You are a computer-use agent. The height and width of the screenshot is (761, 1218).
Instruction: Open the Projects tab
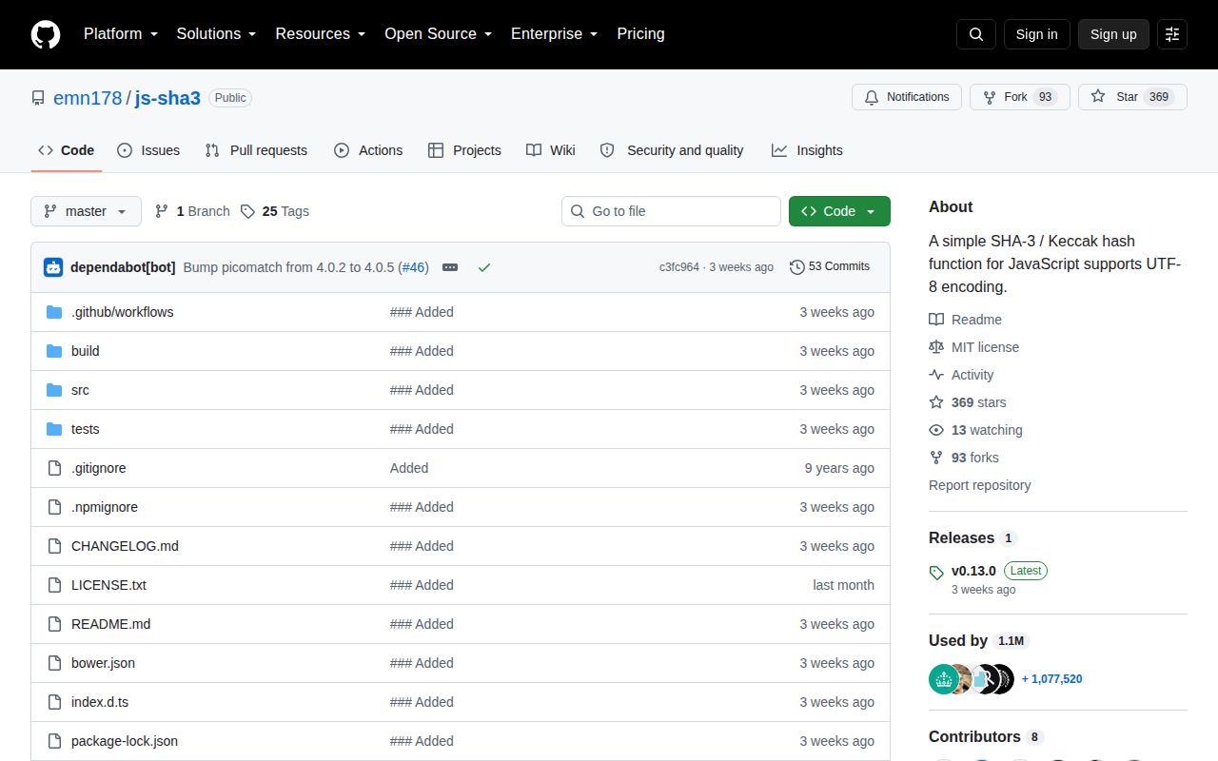coord(464,150)
